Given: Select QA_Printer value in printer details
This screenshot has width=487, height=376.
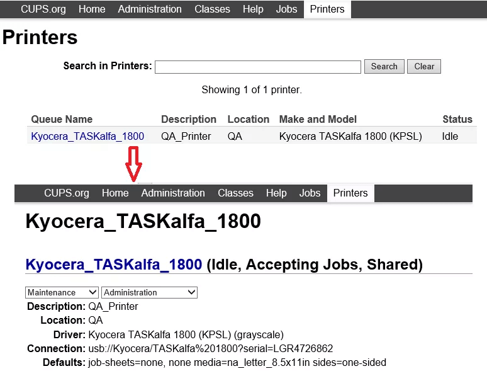Looking at the screenshot, I should [x=113, y=306].
